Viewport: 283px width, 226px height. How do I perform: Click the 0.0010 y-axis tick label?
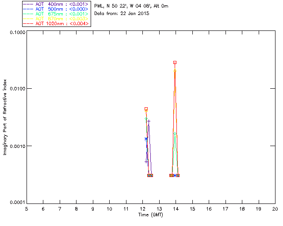pos(17,146)
